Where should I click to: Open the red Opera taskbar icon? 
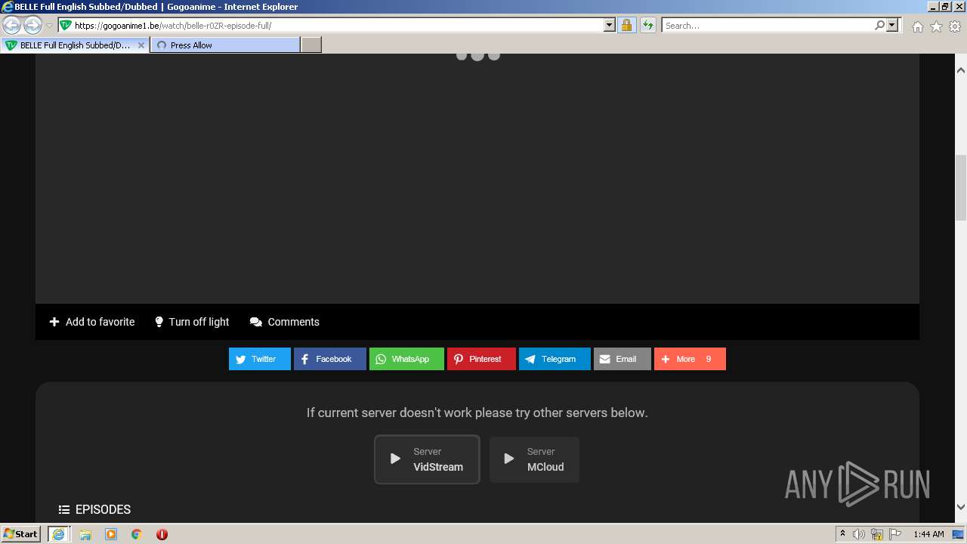162,534
